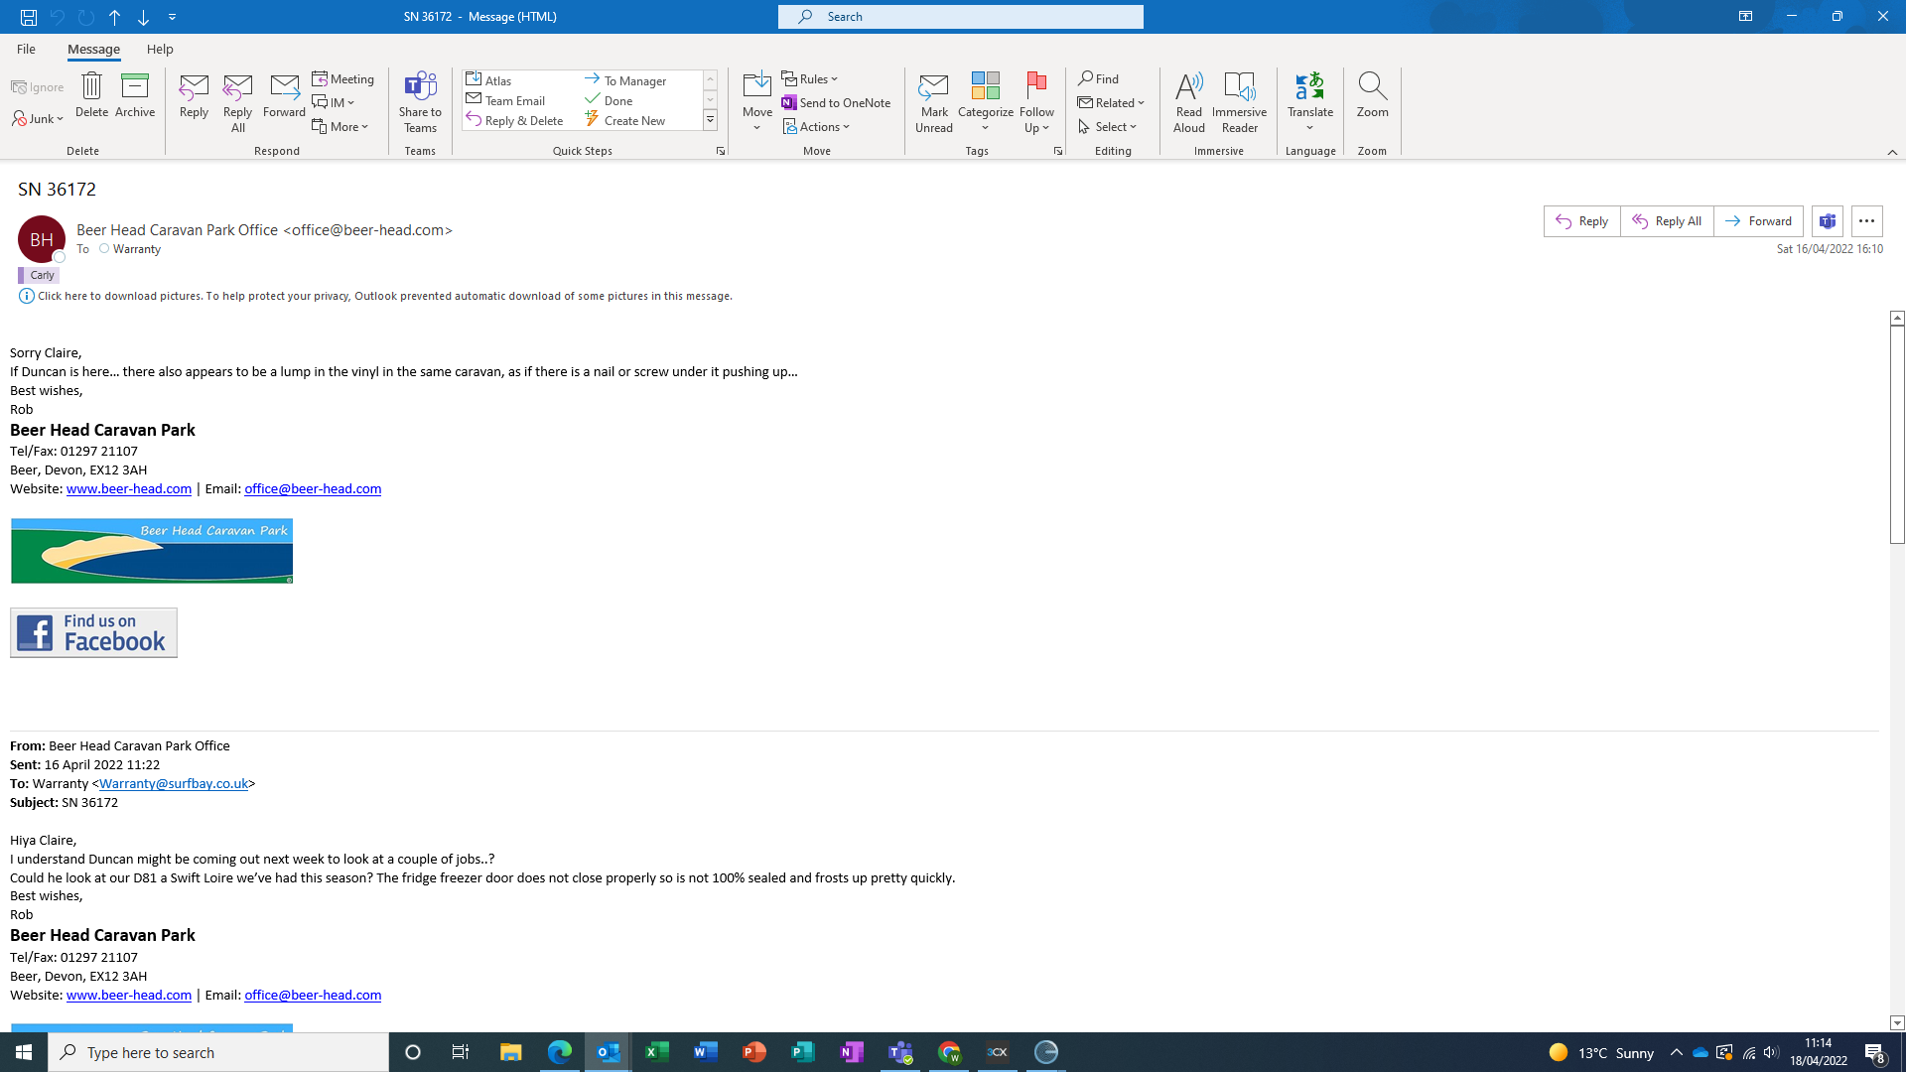1906x1072 pixels.
Task: Expand the Junk dropdown
Action: coord(39,119)
